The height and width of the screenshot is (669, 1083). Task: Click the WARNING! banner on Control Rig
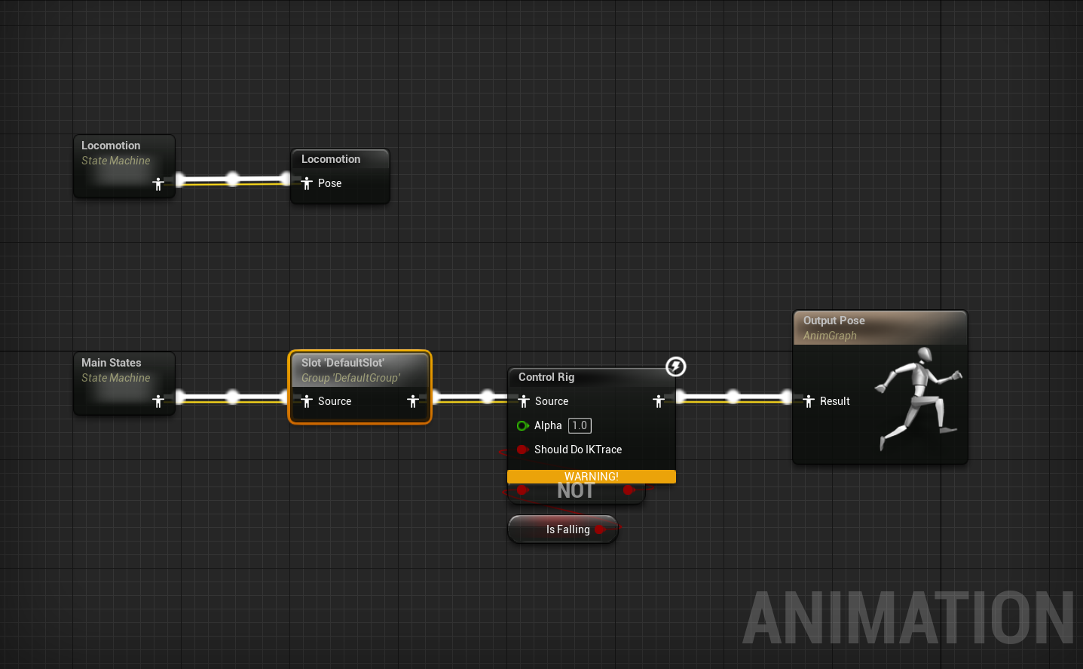(592, 477)
